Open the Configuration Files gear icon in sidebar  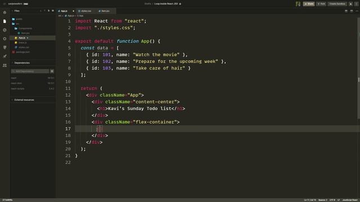coord(4,39)
